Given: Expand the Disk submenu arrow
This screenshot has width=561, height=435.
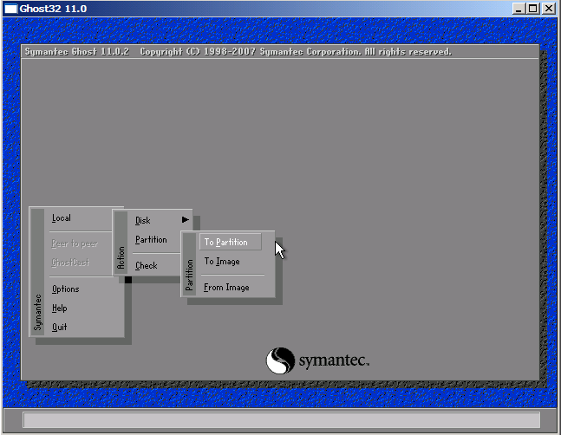Looking at the screenshot, I should tap(185, 219).
